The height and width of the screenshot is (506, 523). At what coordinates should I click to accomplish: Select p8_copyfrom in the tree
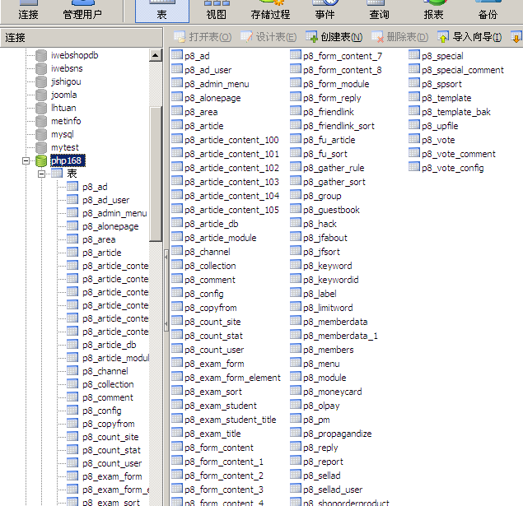(x=109, y=424)
